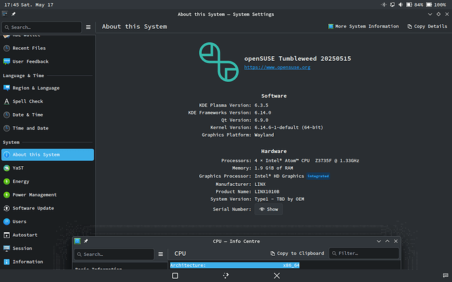Screen dimensions: 452x282
Task: Open Info Centre hamburger menu
Action: pyautogui.click(x=160, y=254)
